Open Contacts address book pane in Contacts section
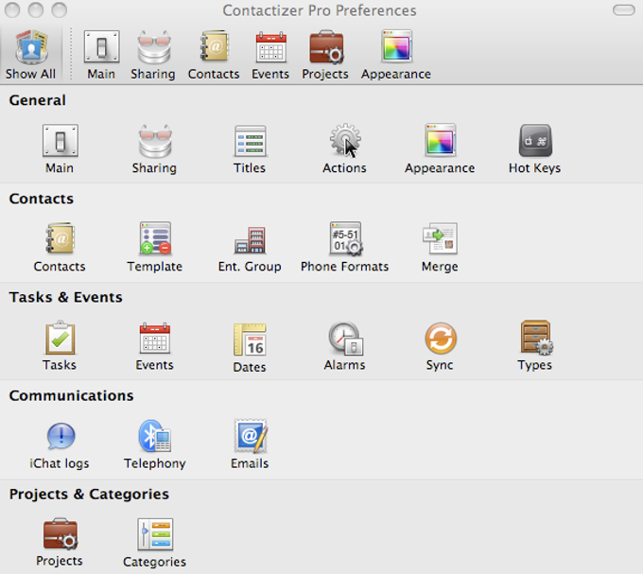 pos(60,247)
